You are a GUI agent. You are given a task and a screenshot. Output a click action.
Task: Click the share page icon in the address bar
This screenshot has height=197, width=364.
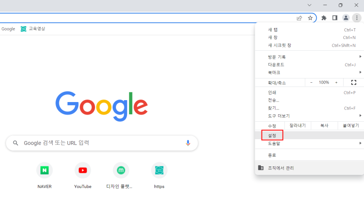(x=299, y=18)
